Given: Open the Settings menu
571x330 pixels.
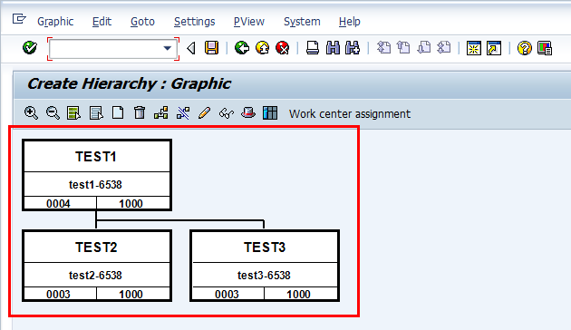Looking at the screenshot, I should pos(195,22).
